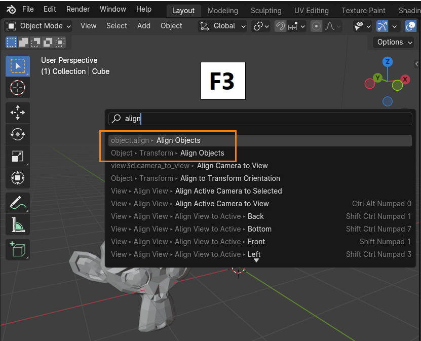Open Object Mode dropdown

(39, 26)
